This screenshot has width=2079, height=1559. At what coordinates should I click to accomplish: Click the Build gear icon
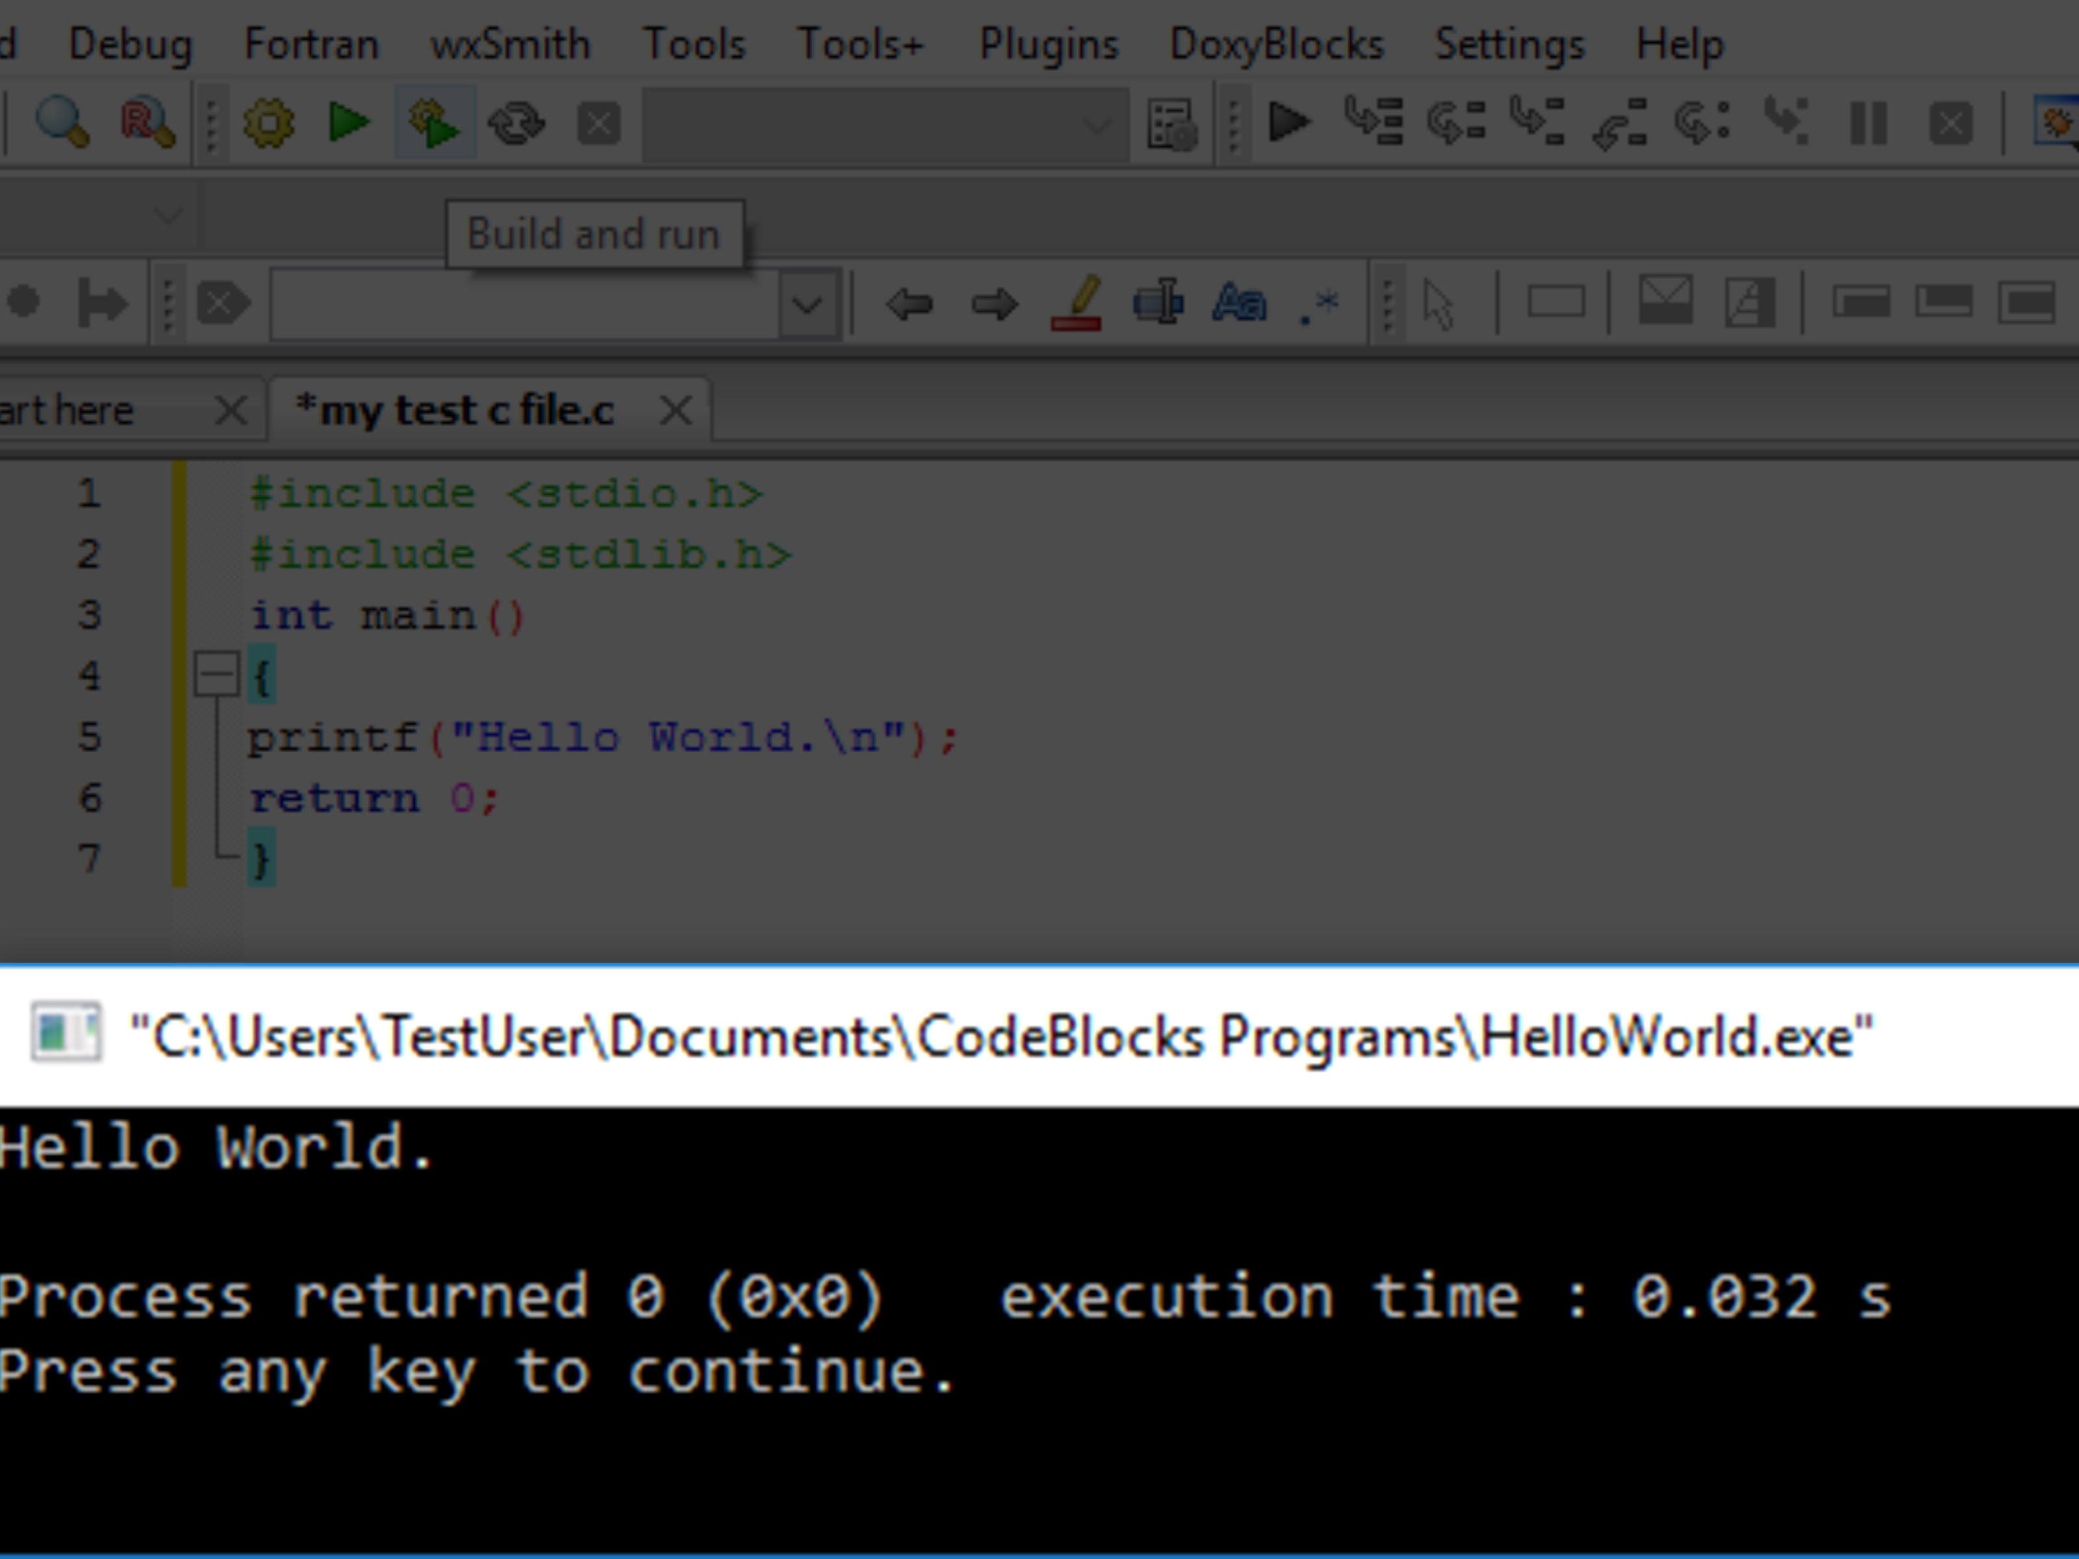pos(269,123)
